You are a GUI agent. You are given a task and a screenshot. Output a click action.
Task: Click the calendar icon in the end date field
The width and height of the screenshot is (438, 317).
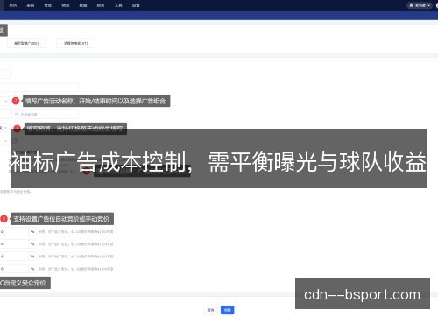pyautogui.click(x=17, y=115)
